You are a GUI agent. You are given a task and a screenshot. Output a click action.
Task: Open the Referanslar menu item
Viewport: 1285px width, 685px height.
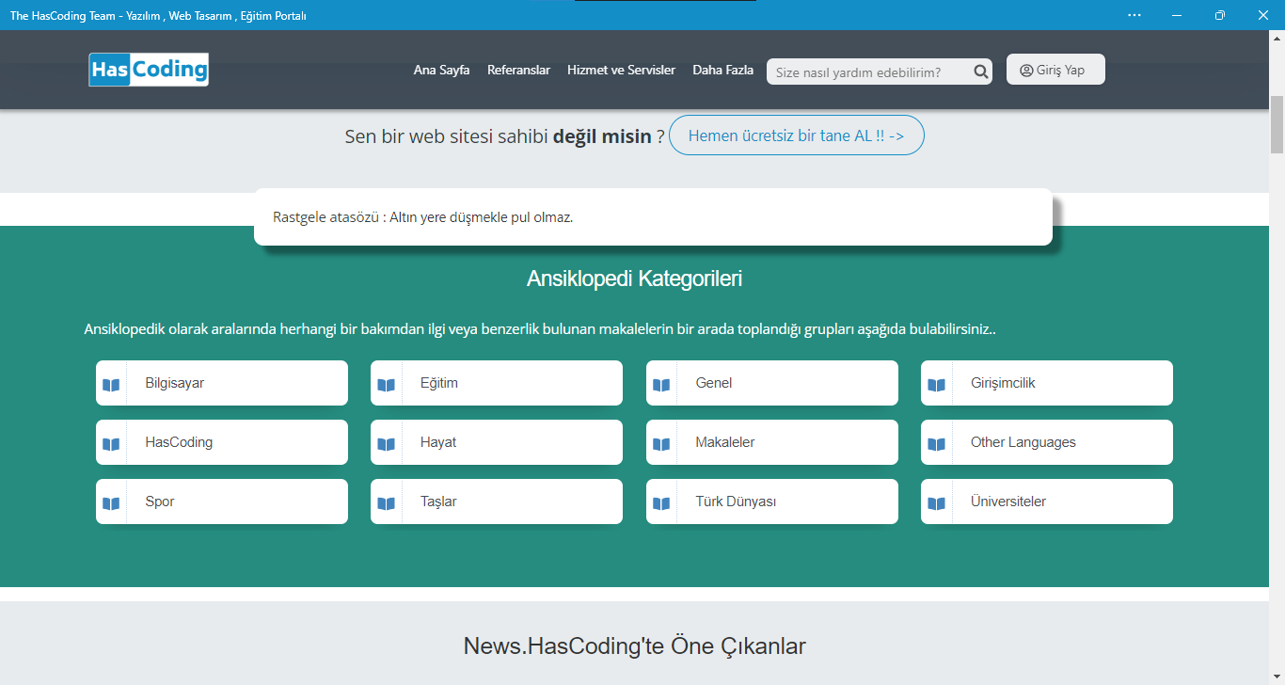tap(518, 70)
